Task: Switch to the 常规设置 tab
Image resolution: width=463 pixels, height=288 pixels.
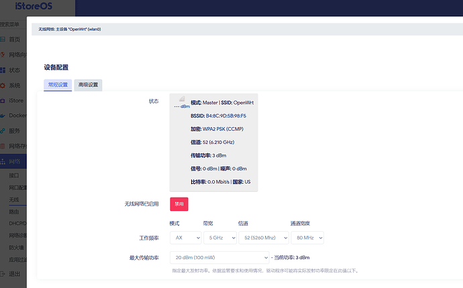Action: tap(57, 85)
